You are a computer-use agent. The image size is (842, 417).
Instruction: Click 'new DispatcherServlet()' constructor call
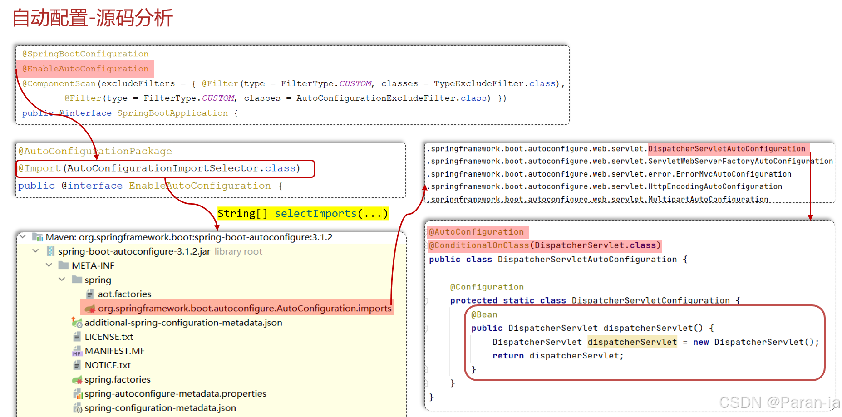(x=754, y=342)
